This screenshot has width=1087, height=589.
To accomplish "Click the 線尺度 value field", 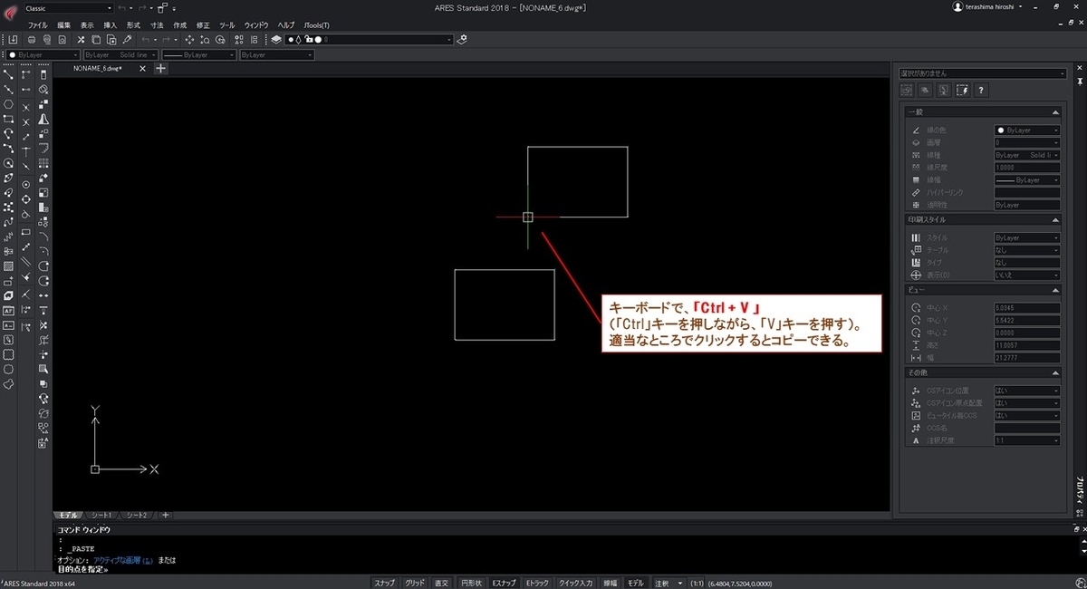I will point(1027,168).
